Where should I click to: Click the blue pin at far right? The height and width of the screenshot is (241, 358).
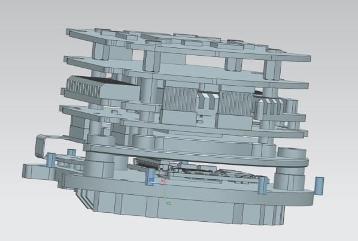[x=319, y=186]
